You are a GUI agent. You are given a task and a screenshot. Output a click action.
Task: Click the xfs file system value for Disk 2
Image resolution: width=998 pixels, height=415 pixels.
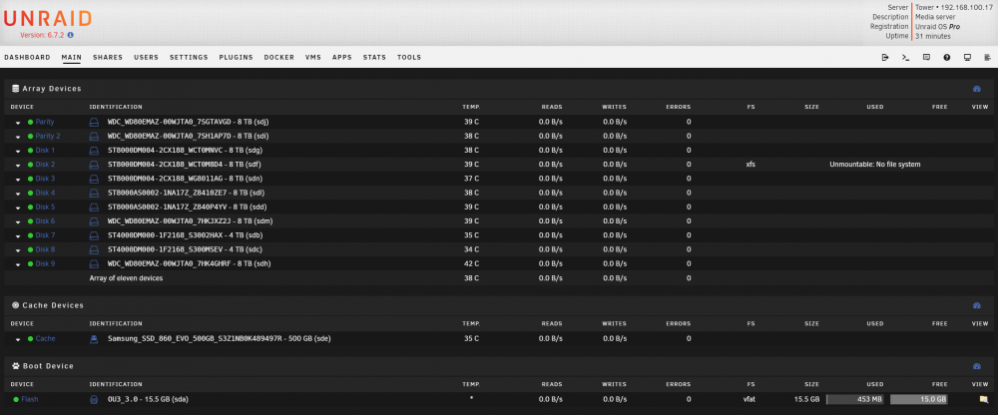(x=751, y=165)
